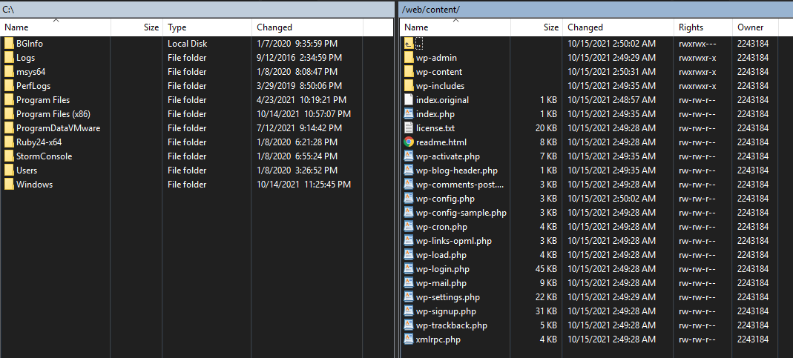Click the wp-admin folder icon
This screenshot has width=793, height=358.
pos(409,58)
